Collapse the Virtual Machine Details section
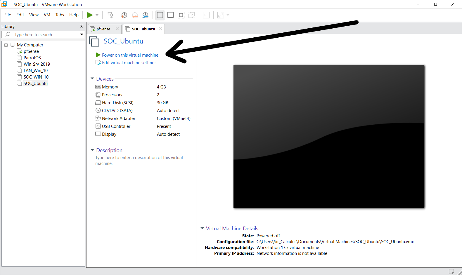This screenshot has height=275, width=462. (x=202, y=228)
